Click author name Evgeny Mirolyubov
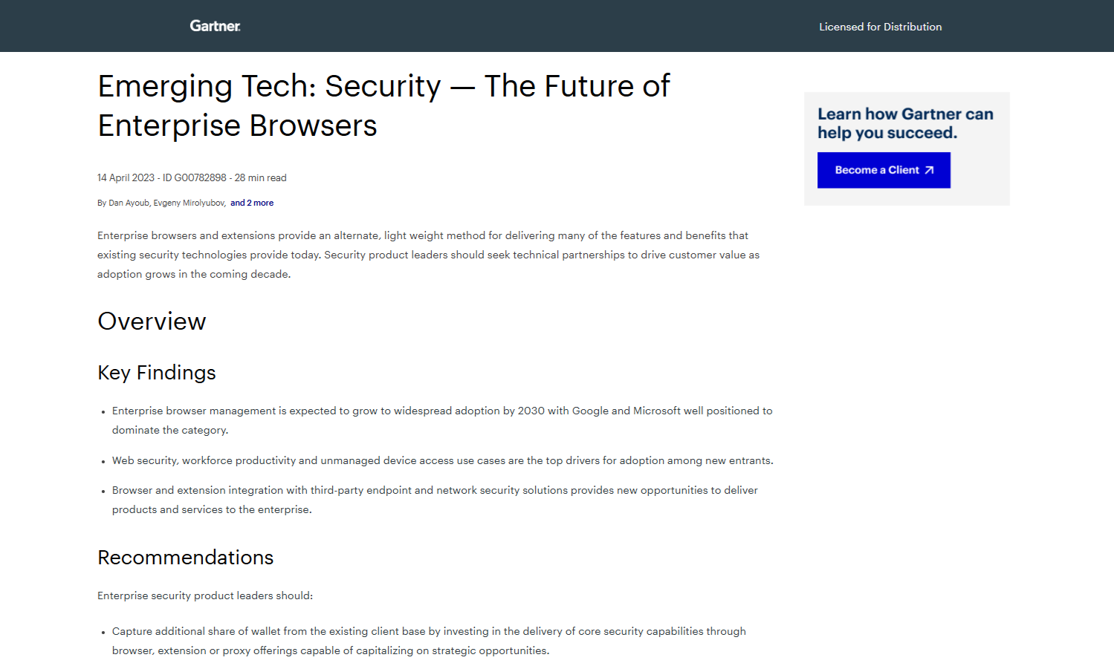The image size is (1114, 669). (190, 203)
